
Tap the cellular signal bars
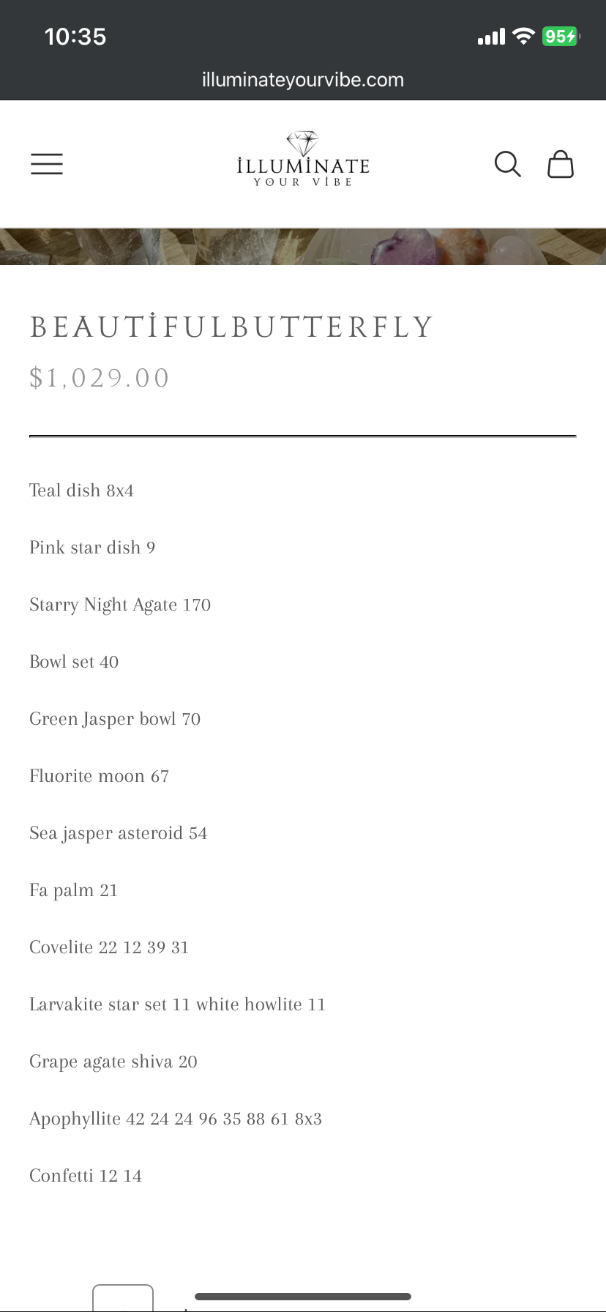pyautogui.click(x=491, y=36)
